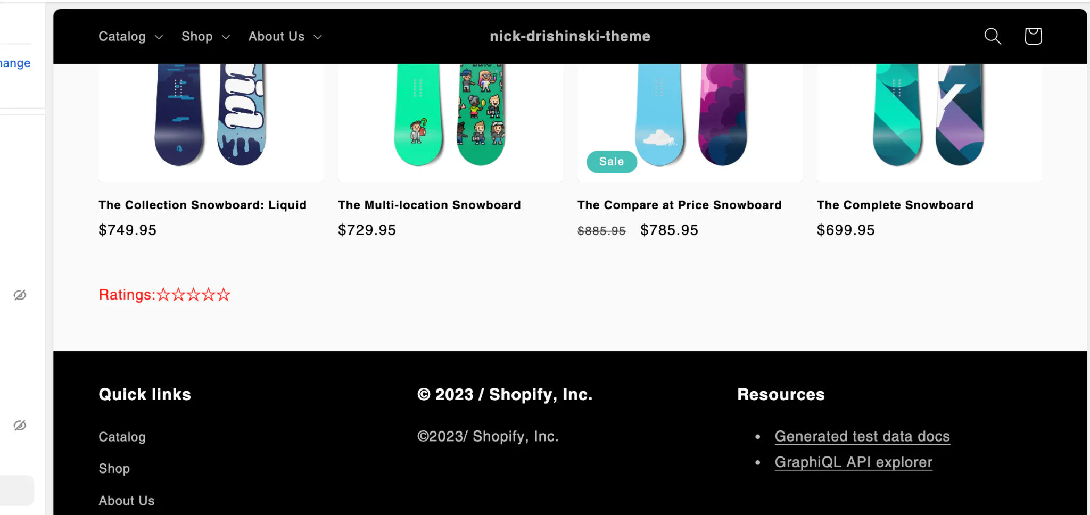Click the third star in Ratings

(x=194, y=295)
